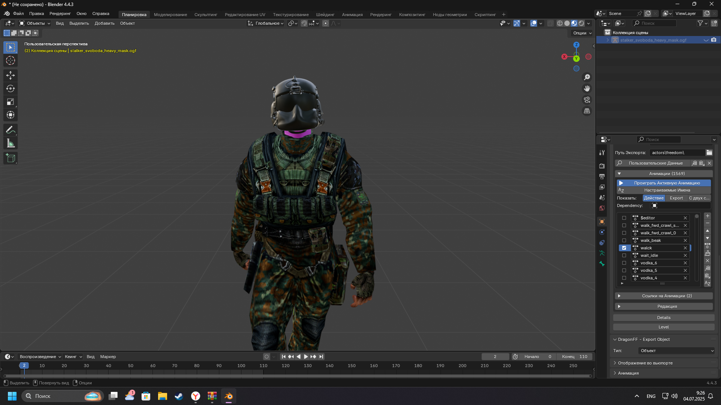Click the zoom view magnifier icon
The image size is (721, 405).
(x=587, y=77)
